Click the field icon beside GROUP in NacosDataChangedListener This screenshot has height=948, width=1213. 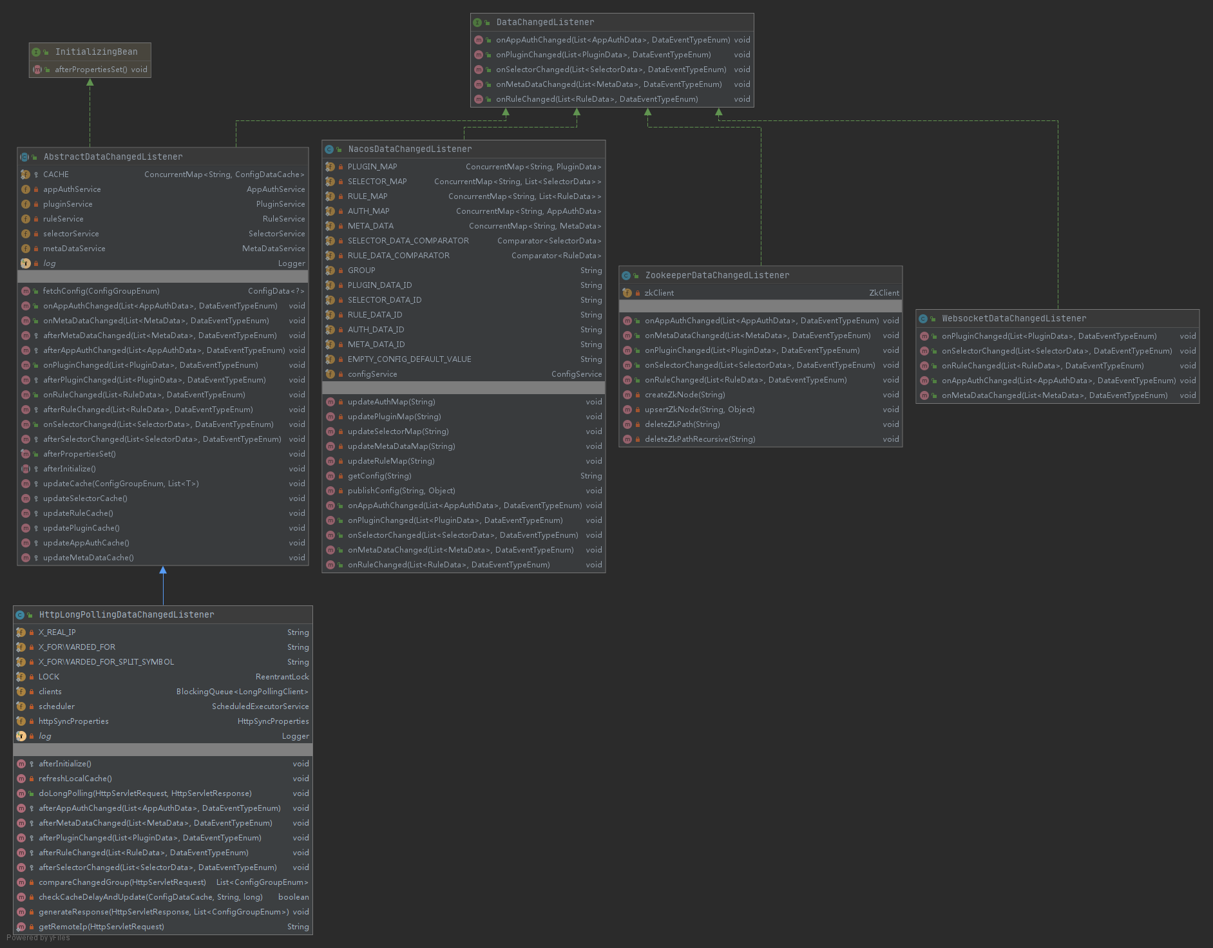pyautogui.click(x=330, y=270)
